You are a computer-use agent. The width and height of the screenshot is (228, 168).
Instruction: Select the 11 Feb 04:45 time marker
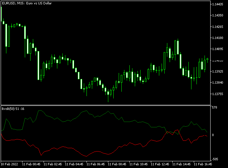[x=74, y=165]
